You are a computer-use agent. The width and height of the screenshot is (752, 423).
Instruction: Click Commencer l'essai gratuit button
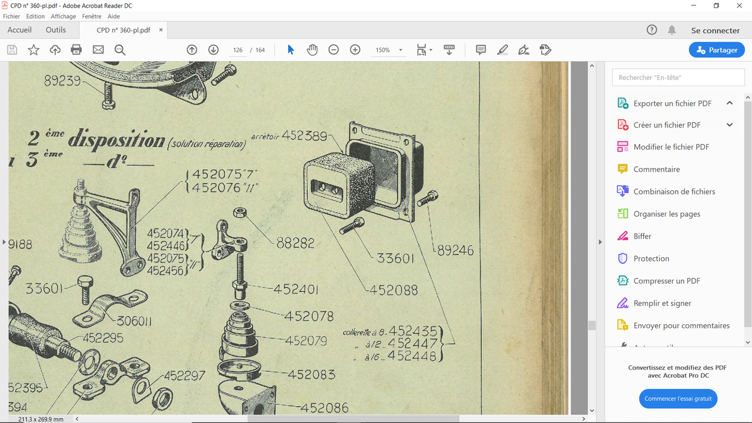[678, 398]
